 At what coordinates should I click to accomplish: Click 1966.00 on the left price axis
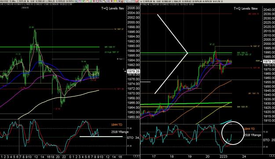[x=133, y=103]
